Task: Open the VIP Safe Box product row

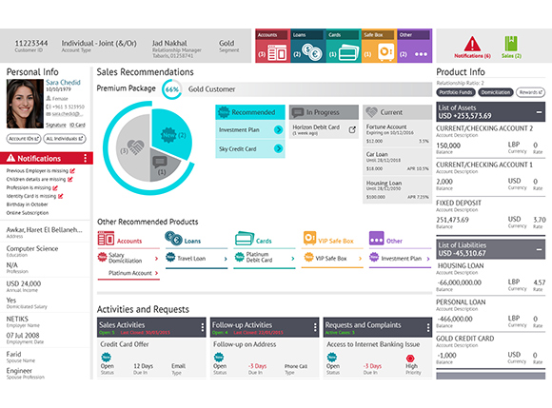Action: 332,259
